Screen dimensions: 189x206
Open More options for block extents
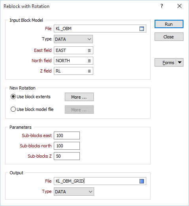(79, 97)
